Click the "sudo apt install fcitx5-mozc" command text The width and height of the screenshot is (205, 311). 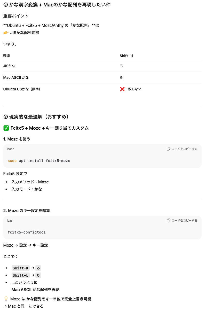click(39, 161)
